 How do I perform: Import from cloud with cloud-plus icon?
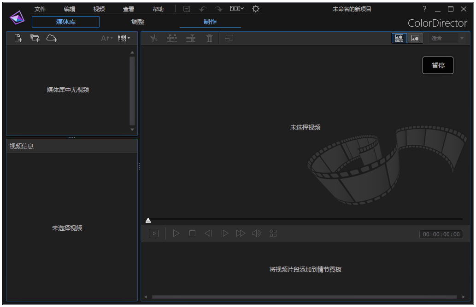point(52,38)
